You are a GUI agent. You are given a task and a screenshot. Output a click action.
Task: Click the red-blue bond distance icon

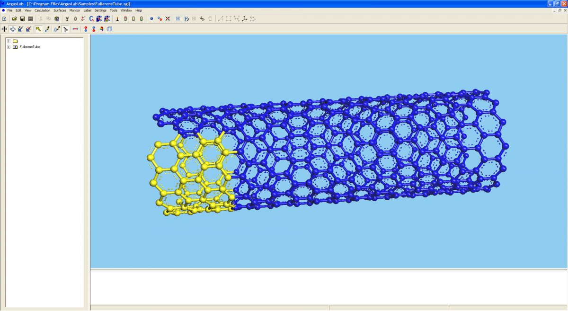[75, 29]
